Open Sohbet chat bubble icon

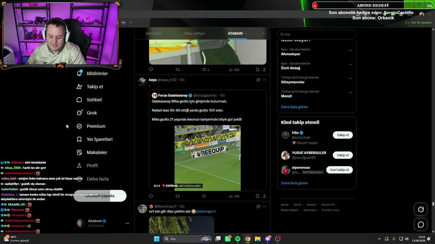tap(79, 100)
